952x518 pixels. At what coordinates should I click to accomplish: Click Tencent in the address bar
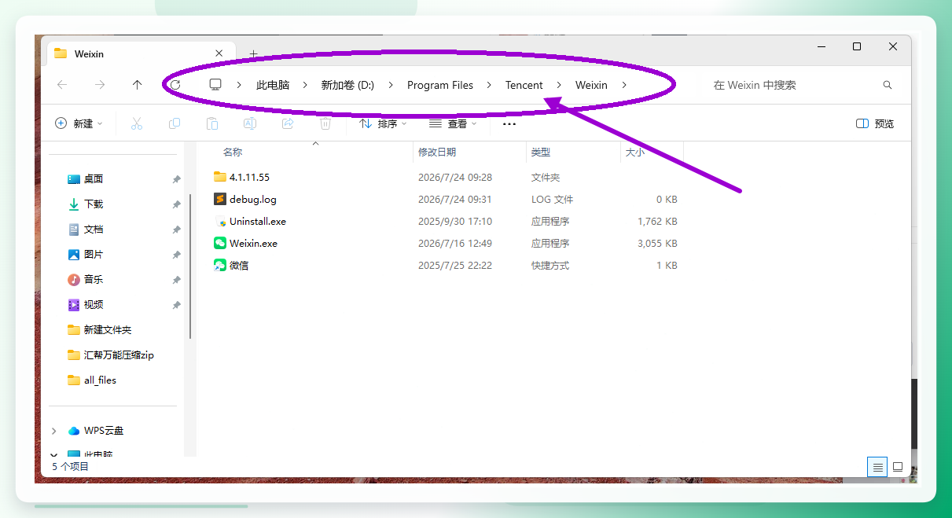point(524,85)
